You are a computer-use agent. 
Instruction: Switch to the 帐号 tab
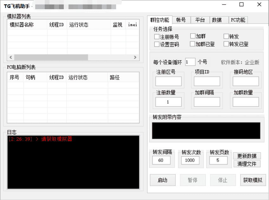click(x=181, y=20)
